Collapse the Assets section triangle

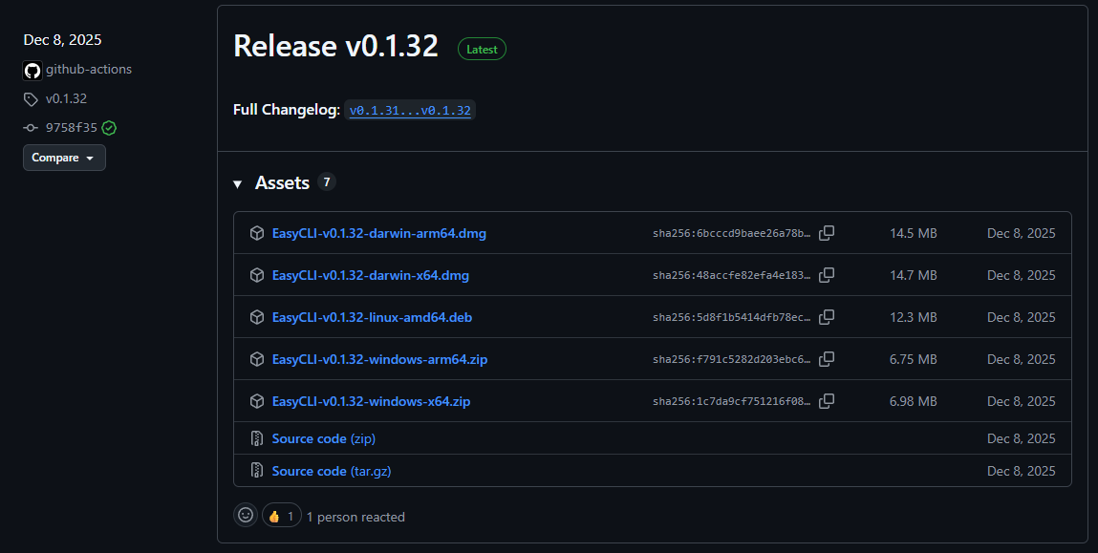237,184
